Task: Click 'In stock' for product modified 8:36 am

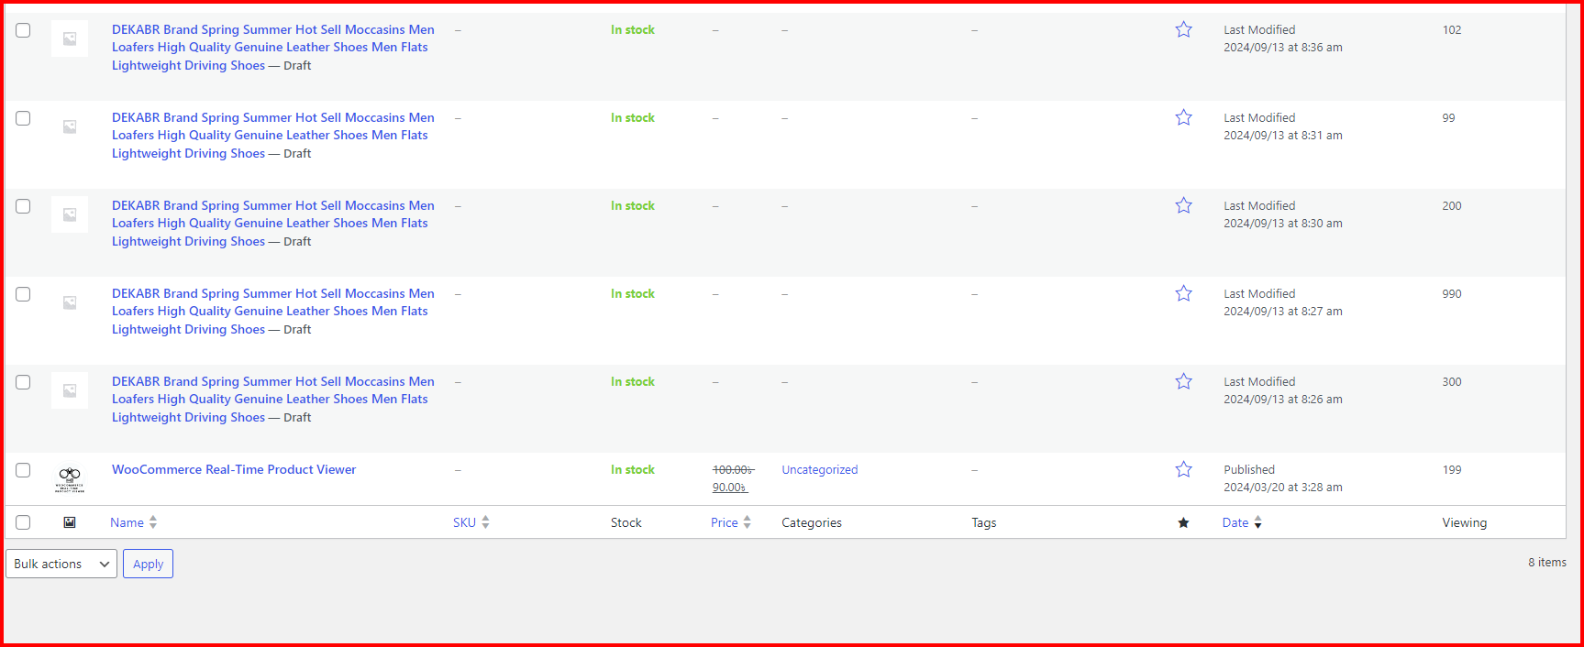Action: (x=633, y=29)
